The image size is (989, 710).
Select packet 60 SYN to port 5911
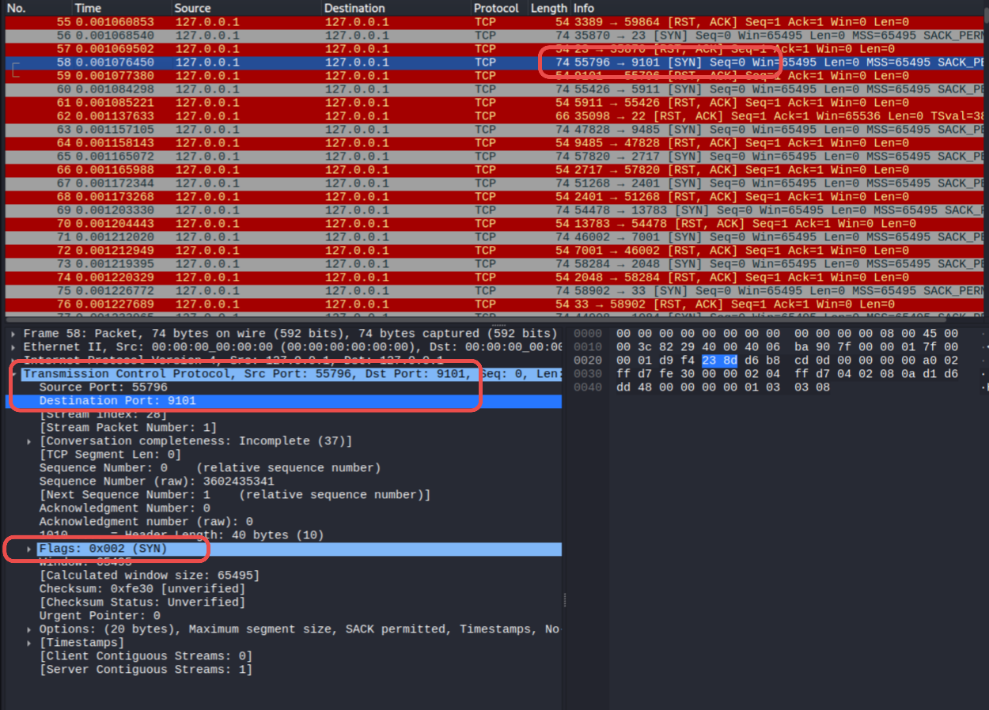(496, 89)
